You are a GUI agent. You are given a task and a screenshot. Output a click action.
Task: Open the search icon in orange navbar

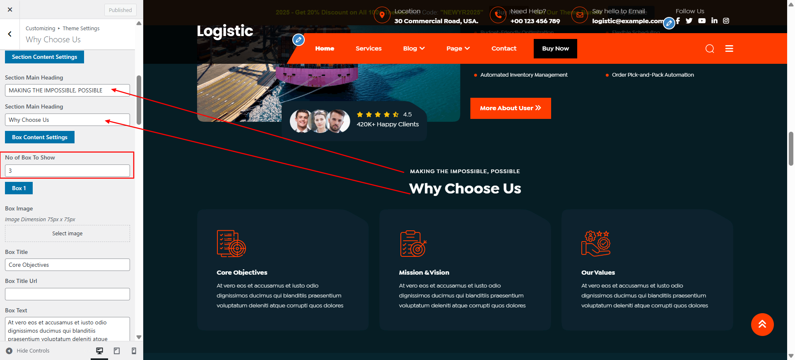710,49
